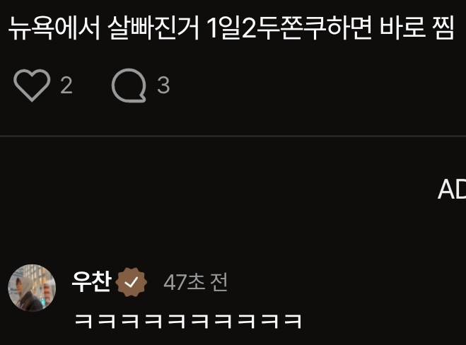466x345 pixels.
Task: Click the ㅋㅋㅋㅋㅋㅋㅋㅋㅋㅋ comment text
Action: (188, 321)
